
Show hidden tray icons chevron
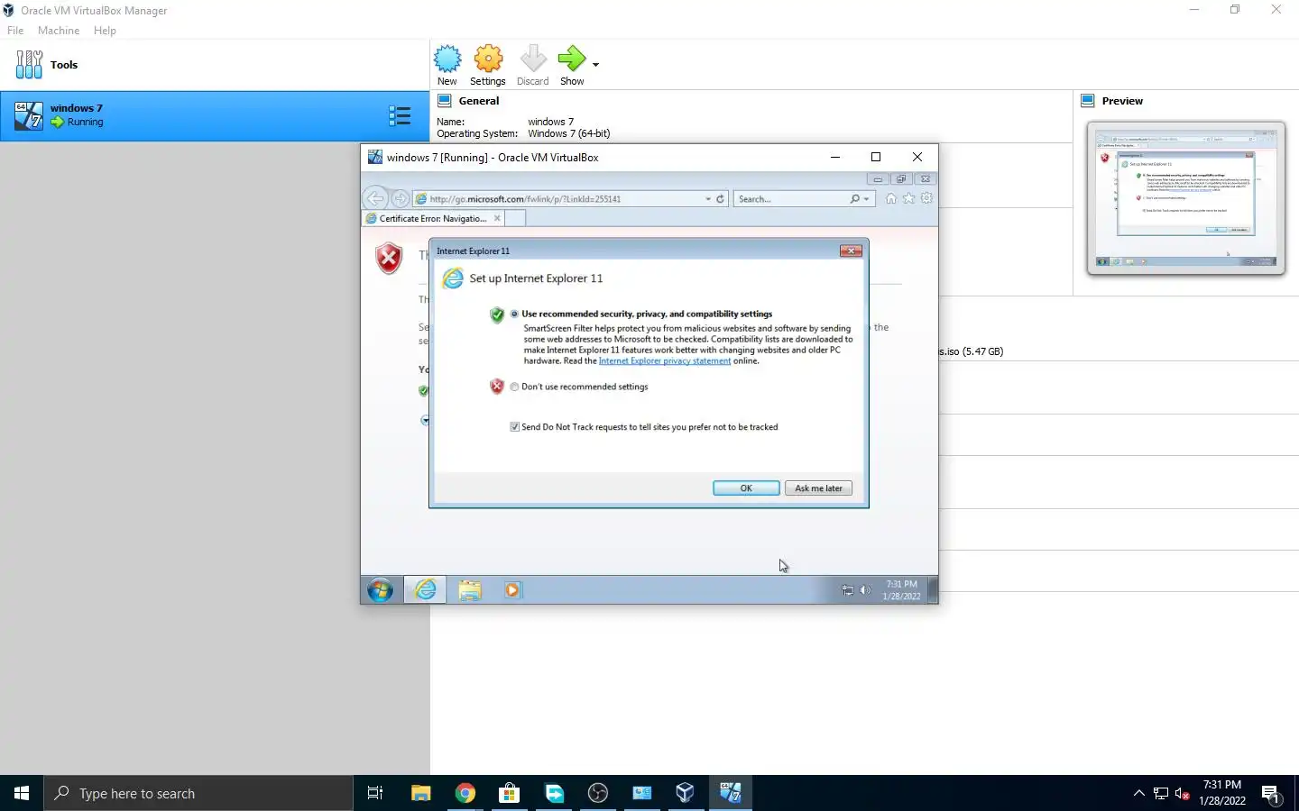pos(1138,793)
